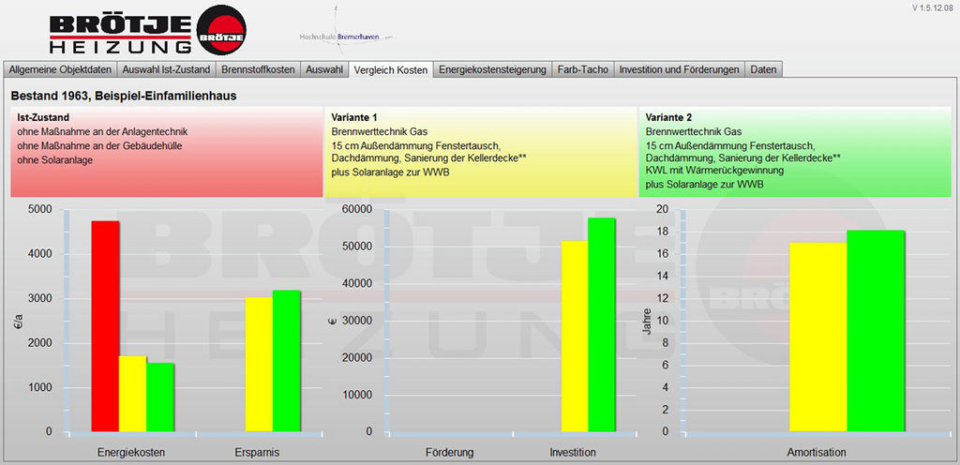Click the red Energiekosten bar
The width and height of the screenshot is (960, 465).
105,326
